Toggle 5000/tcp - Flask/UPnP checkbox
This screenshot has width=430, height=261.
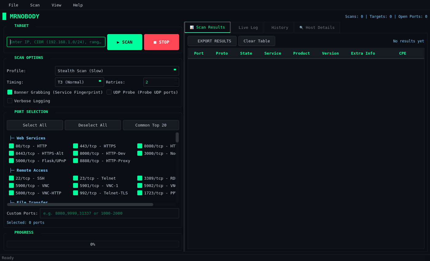pos(11,161)
